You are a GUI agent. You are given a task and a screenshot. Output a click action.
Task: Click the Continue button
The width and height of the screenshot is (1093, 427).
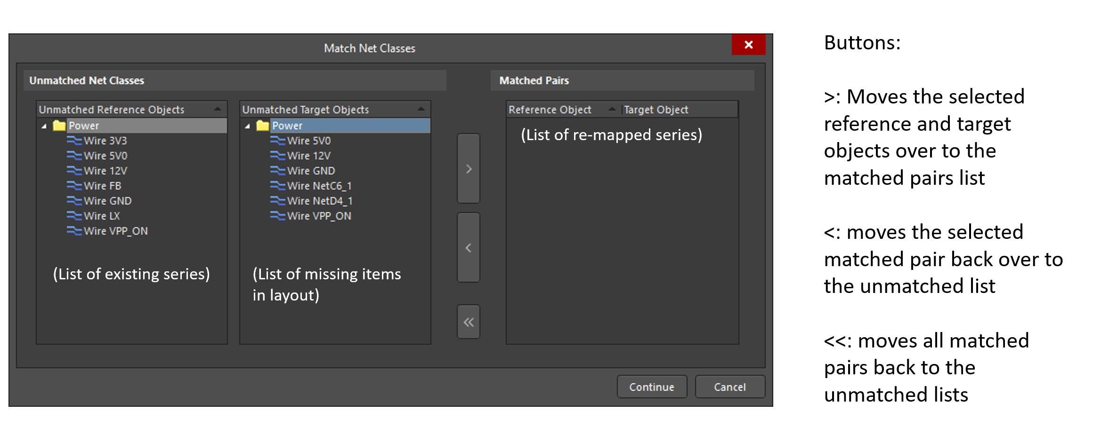tap(652, 387)
